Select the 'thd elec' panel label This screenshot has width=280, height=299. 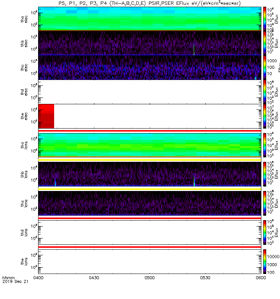click(24, 92)
